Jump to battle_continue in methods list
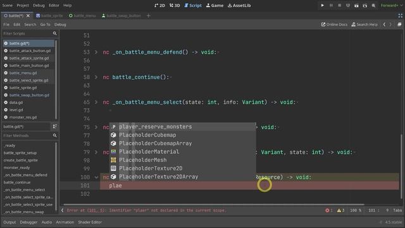405x228 pixels. [17, 182]
